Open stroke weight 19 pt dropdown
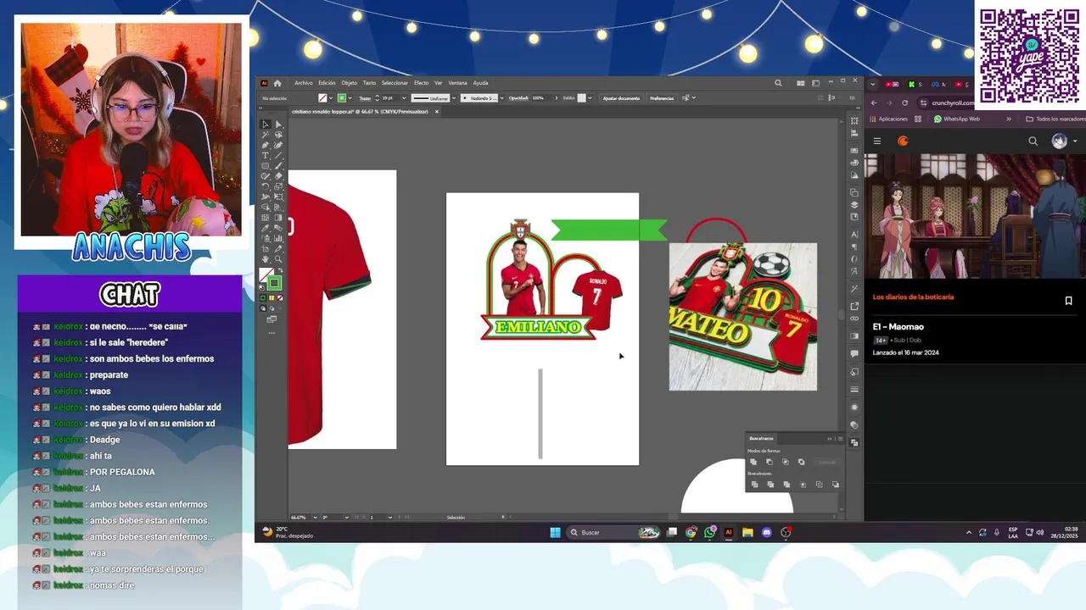Viewport: 1086px width, 610px height. click(404, 97)
